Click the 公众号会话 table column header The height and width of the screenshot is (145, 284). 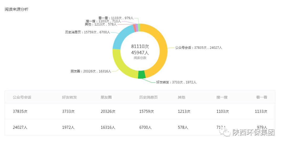pyautogui.click(x=22, y=97)
